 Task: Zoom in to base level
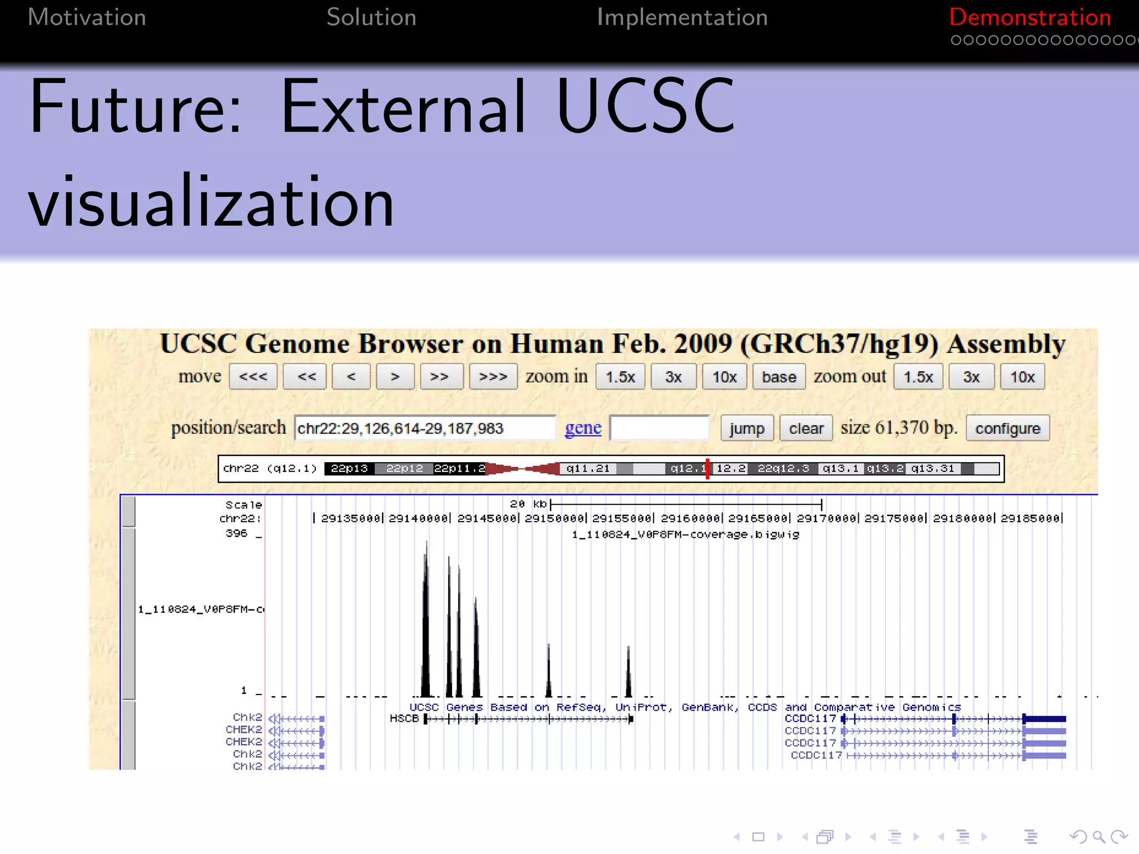[779, 377]
